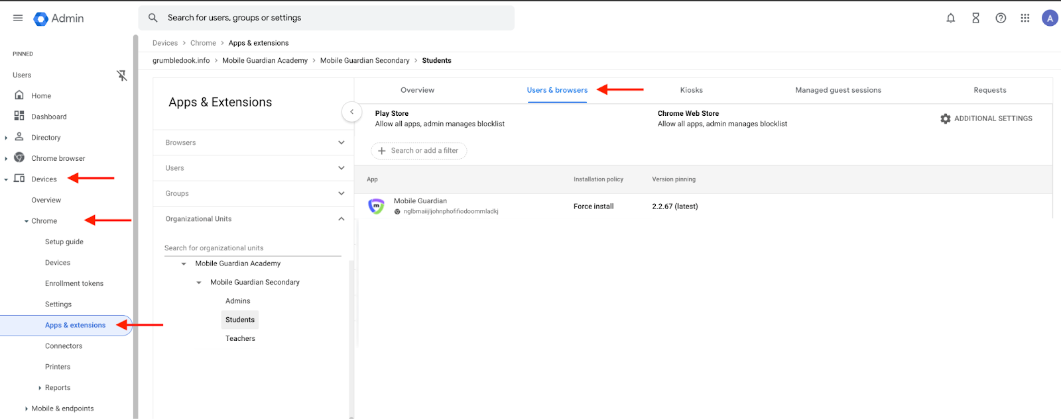The image size is (1061, 419).
Task: Open Connectors in sidebar
Action: coord(64,346)
